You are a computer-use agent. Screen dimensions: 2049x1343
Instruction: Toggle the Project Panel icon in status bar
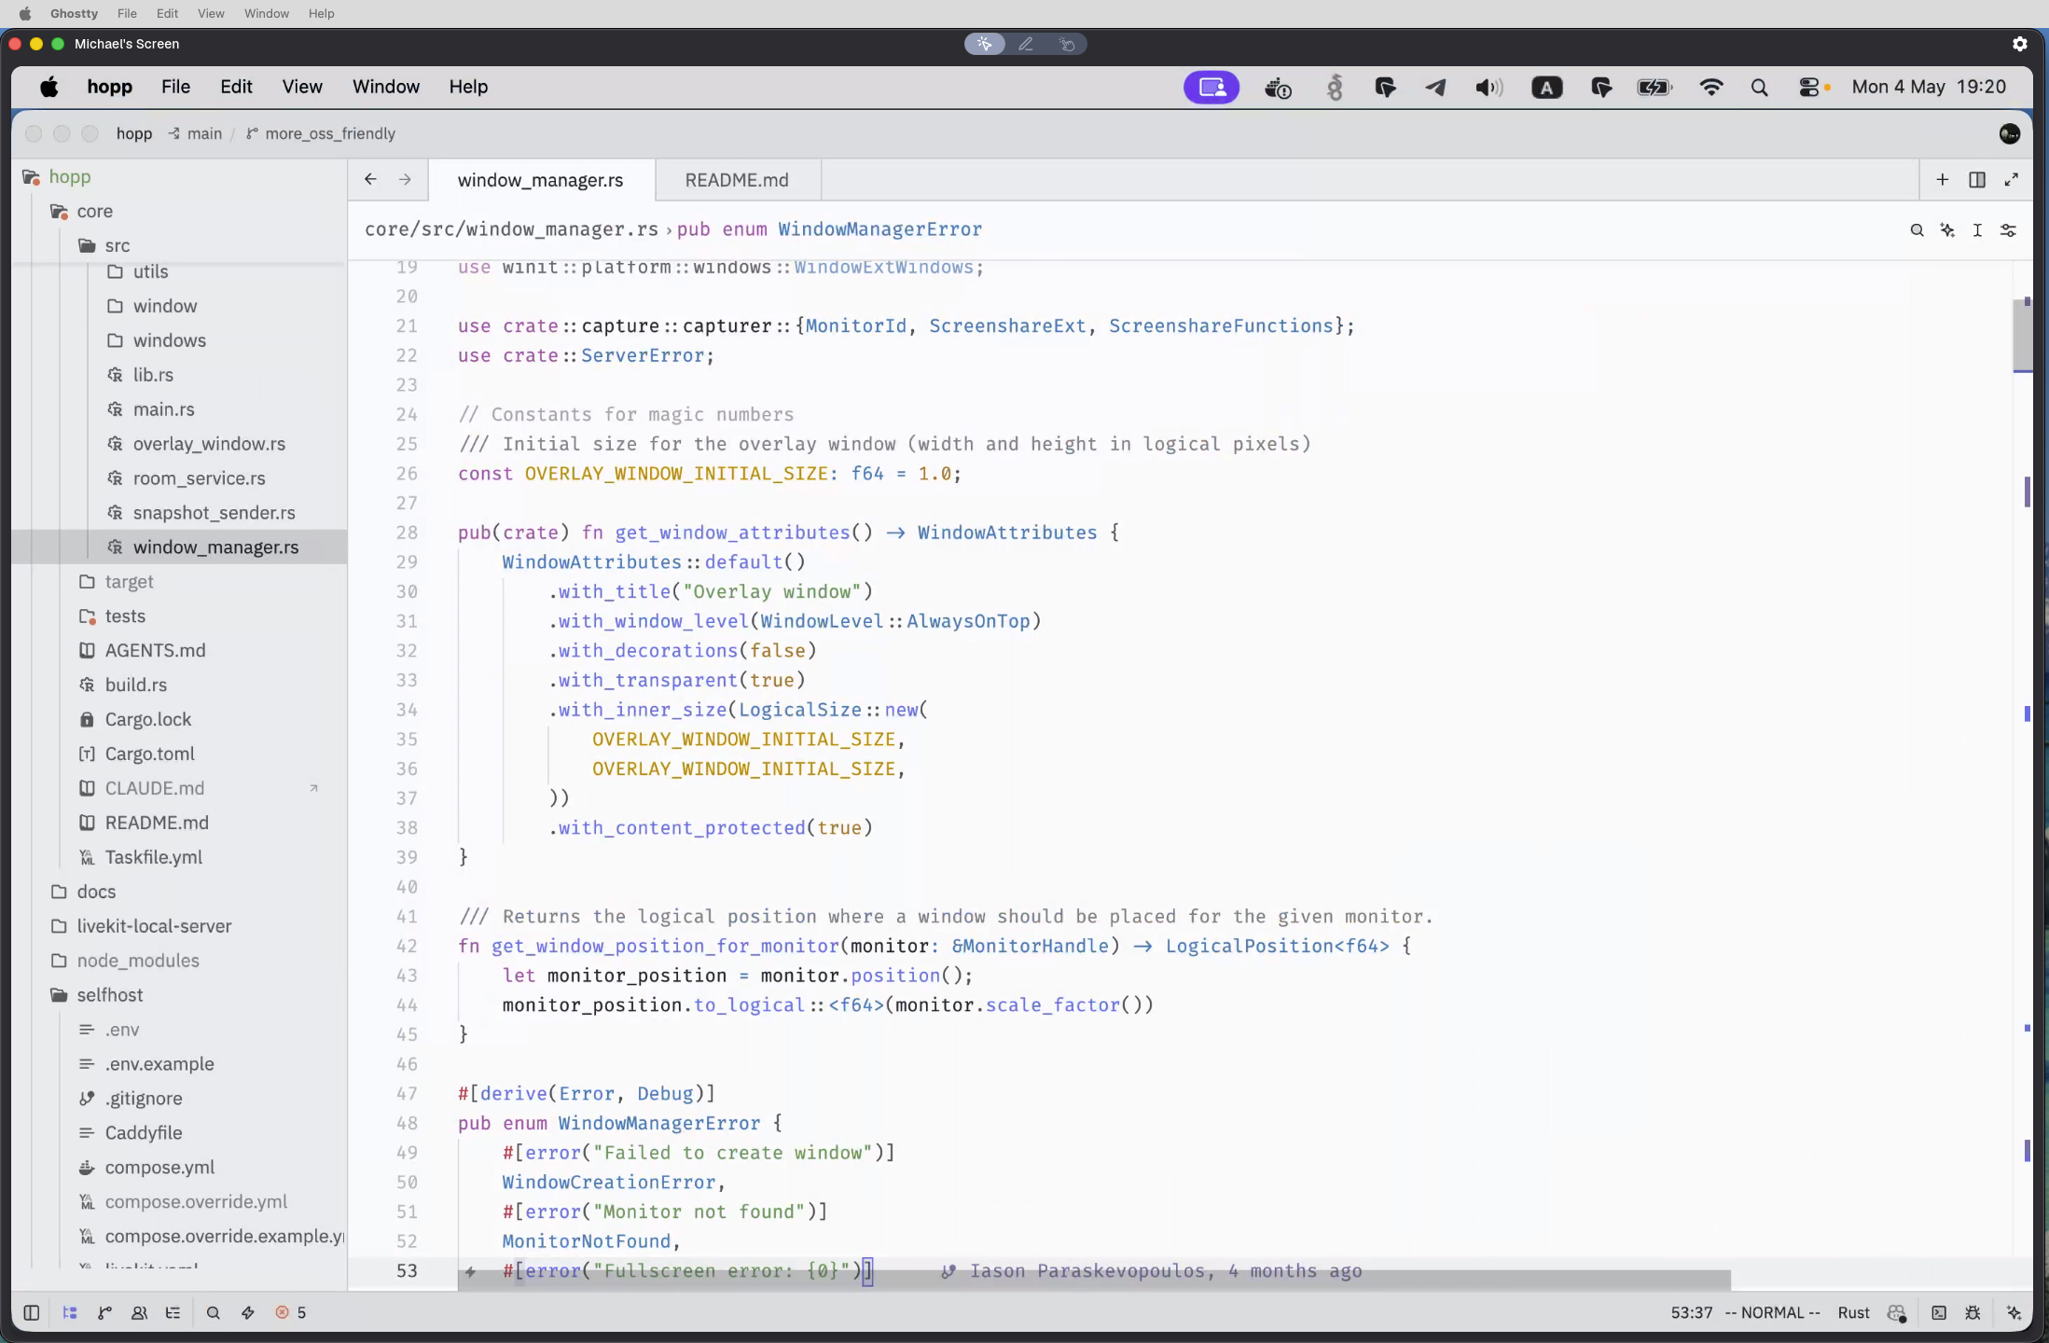(x=69, y=1313)
